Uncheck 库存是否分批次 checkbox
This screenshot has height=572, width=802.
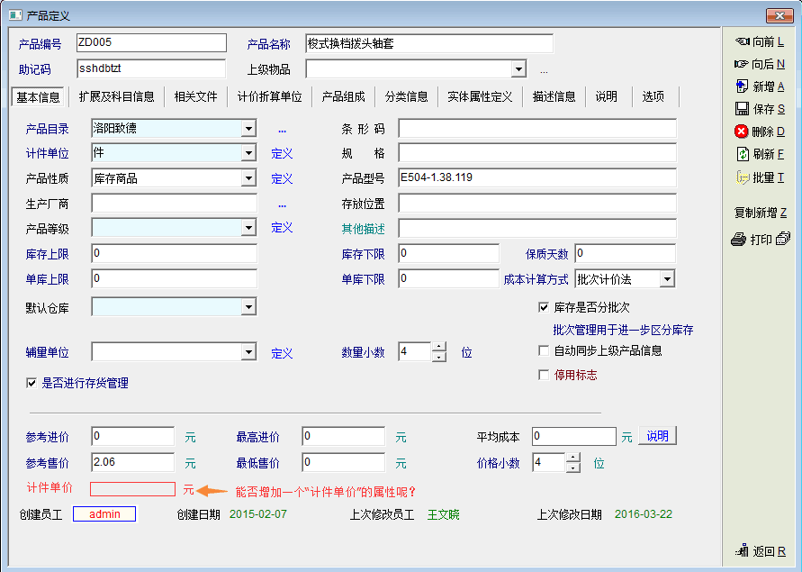[544, 307]
